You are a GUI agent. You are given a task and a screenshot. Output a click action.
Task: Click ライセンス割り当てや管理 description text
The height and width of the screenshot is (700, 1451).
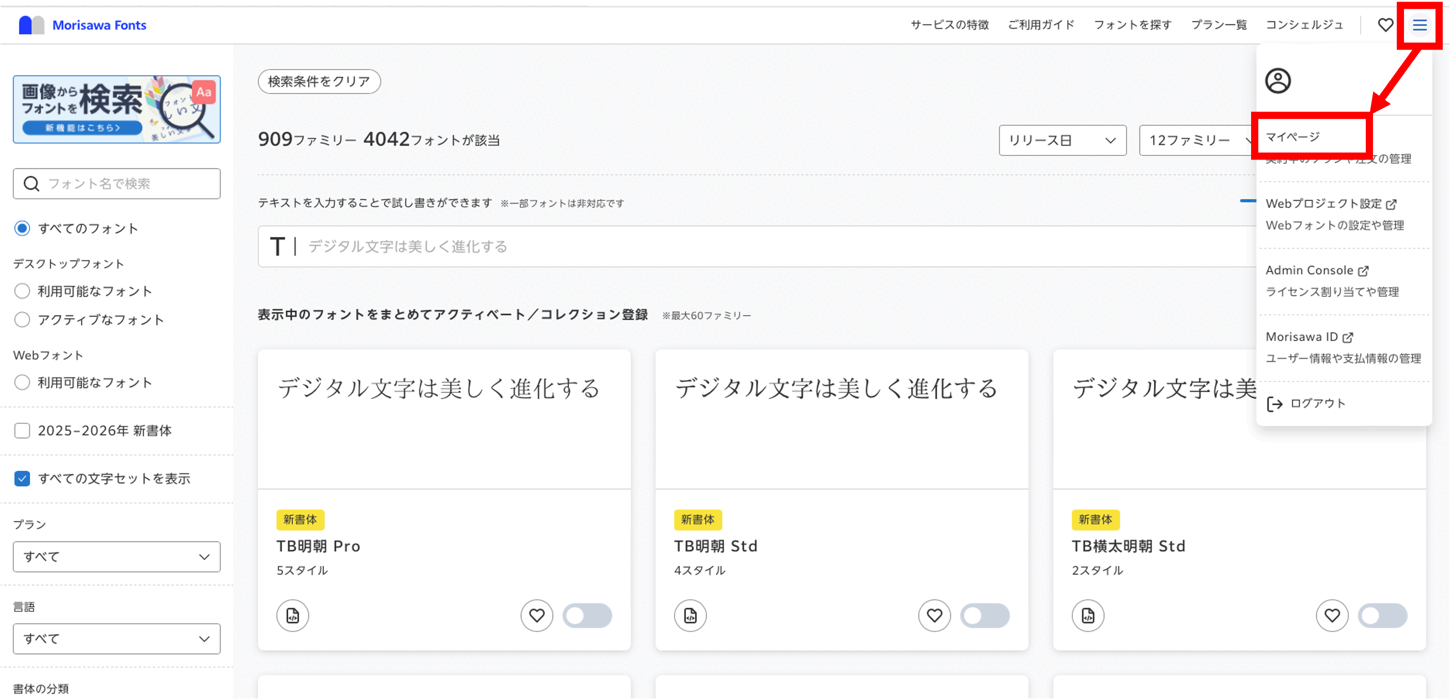1332,292
